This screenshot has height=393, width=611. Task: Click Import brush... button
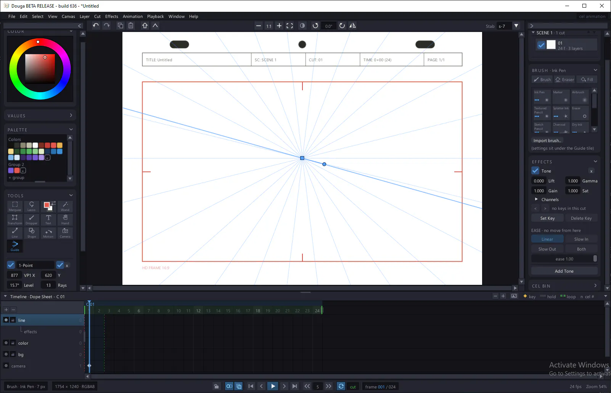click(547, 141)
